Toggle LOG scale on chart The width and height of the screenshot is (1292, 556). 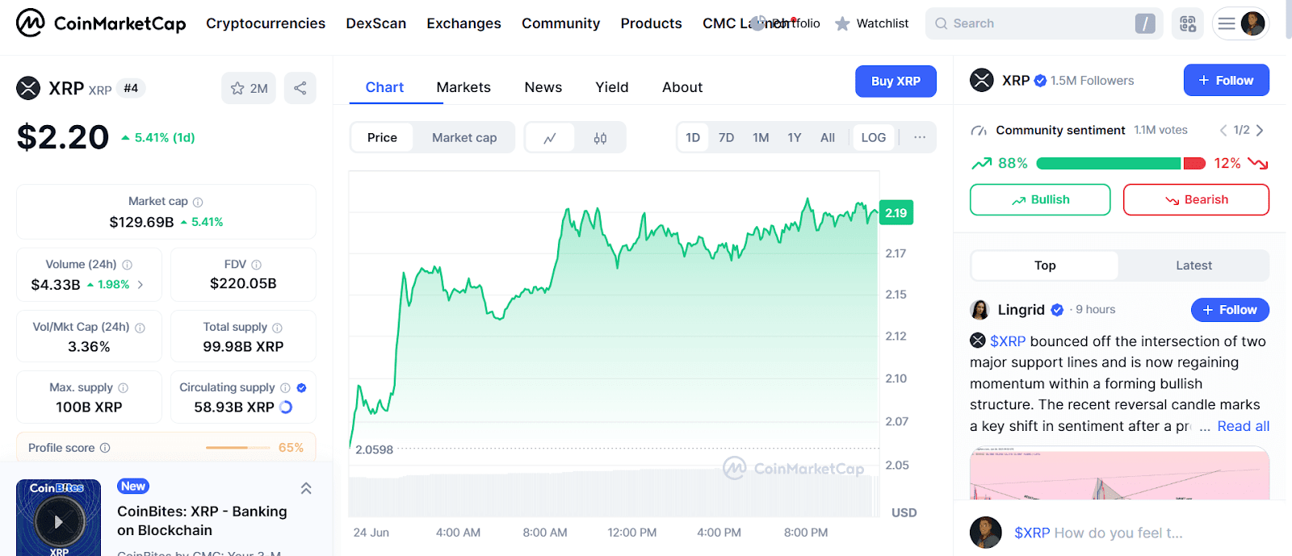coord(873,138)
